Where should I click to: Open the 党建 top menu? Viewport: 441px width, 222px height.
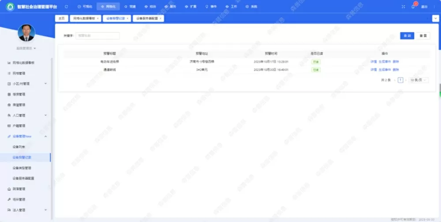pyautogui.click(x=130, y=7)
